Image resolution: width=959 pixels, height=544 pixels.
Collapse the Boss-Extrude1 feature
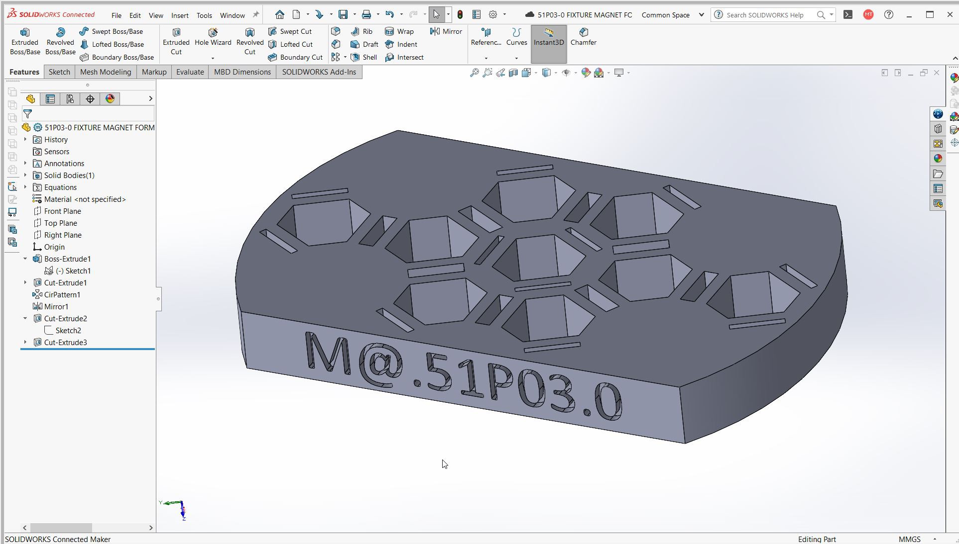pos(25,259)
